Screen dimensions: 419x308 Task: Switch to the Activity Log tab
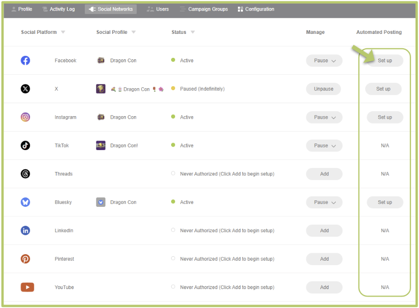tap(58, 9)
